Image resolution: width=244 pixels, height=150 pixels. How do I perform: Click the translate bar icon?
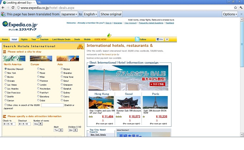pos(3,14)
